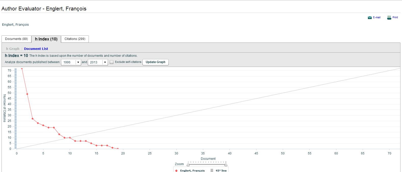Select the last data point with zero citations
The width and height of the screenshot is (402, 172).
pos(118,149)
